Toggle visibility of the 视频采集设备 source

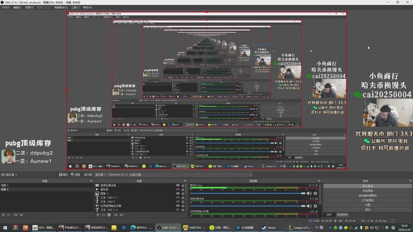click(178, 185)
